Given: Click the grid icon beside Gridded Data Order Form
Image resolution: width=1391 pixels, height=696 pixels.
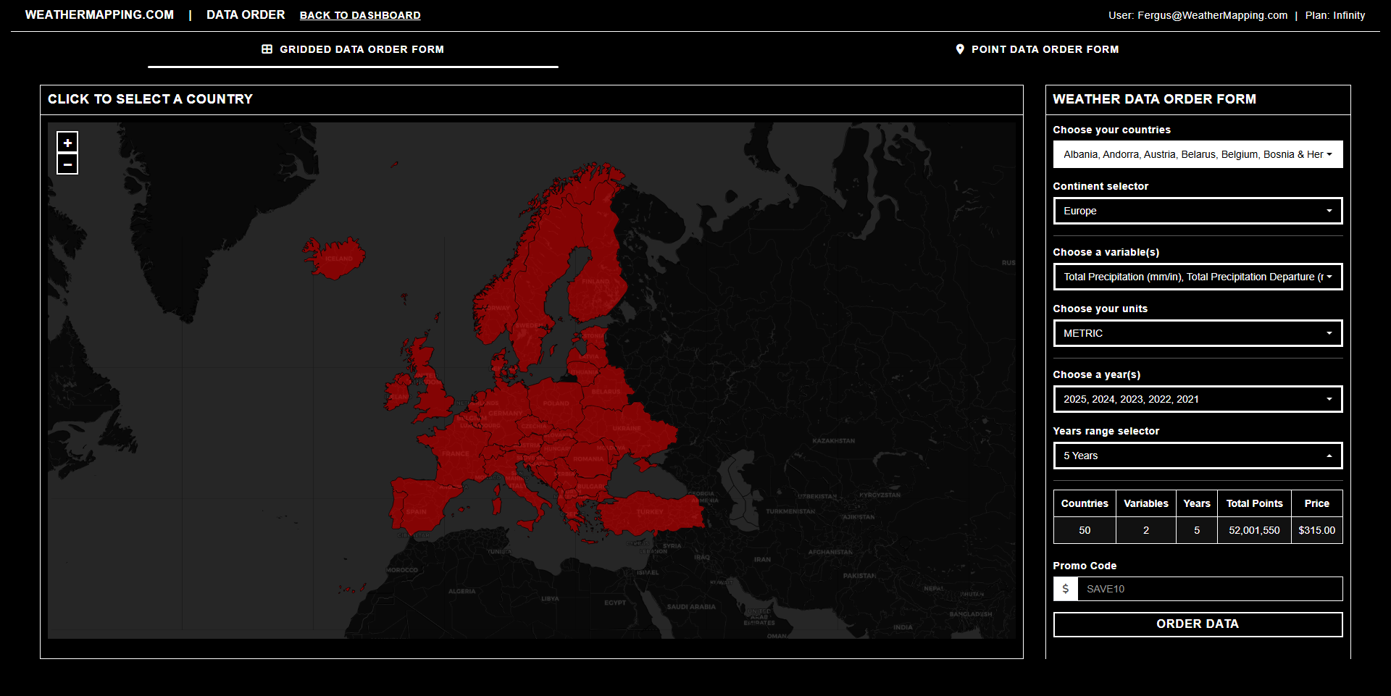Looking at the screenshot, I should [267, 49].
